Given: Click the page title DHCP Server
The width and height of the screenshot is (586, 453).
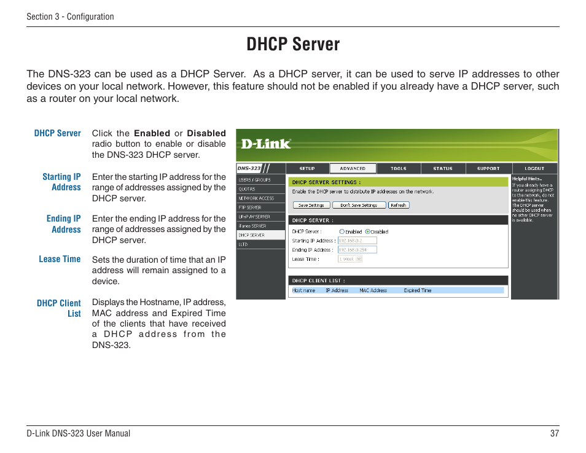Looking at the screenshot, I should click(x=293, y=44).
